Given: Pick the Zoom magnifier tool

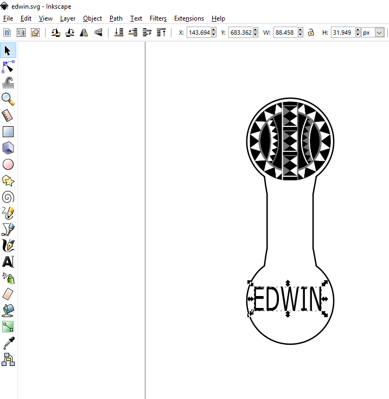Looking at the screenshot, I should (x=8, y=99).
